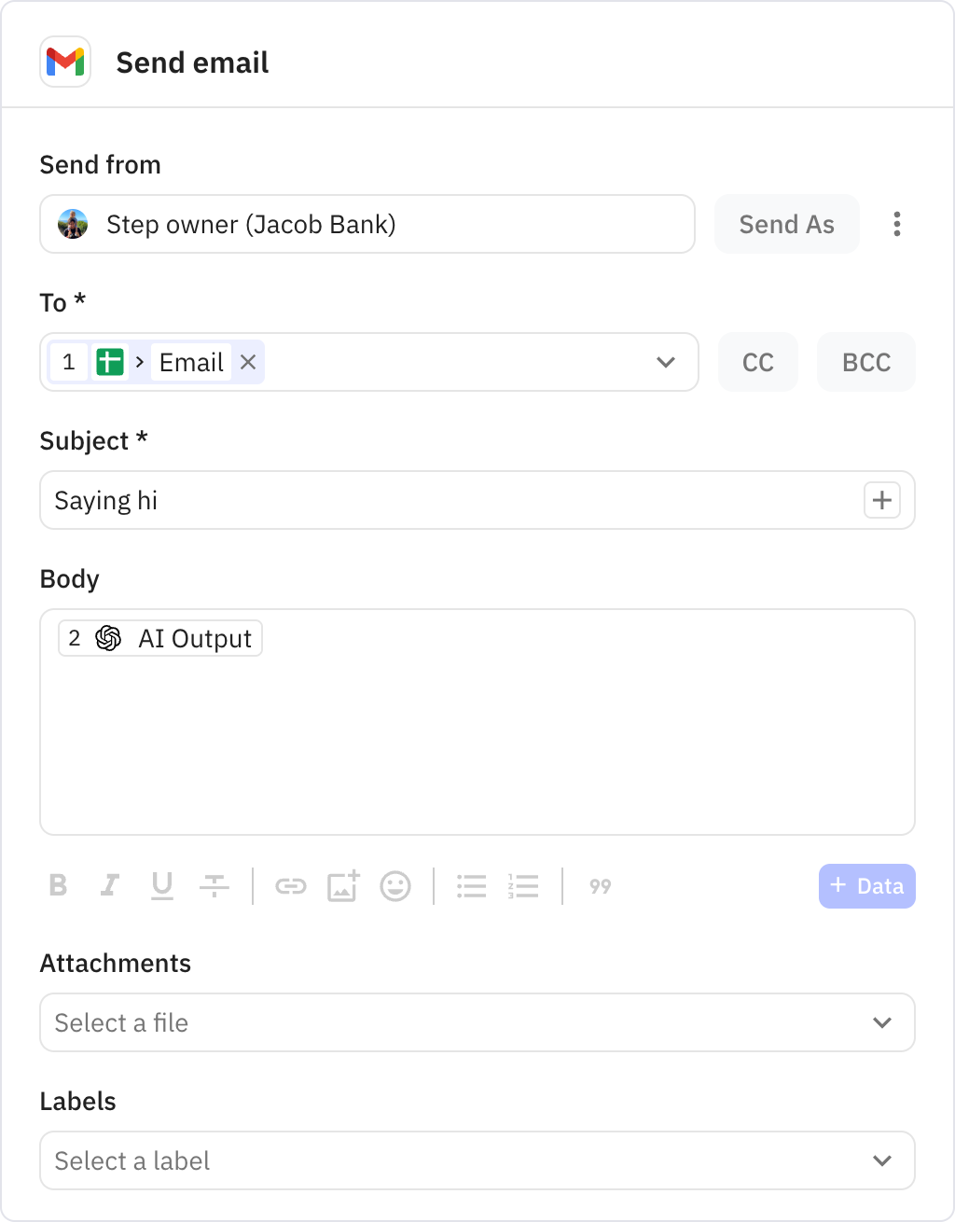Open the emoji picker
This screenshot has width=955, height=1222.
coord(395,886)
